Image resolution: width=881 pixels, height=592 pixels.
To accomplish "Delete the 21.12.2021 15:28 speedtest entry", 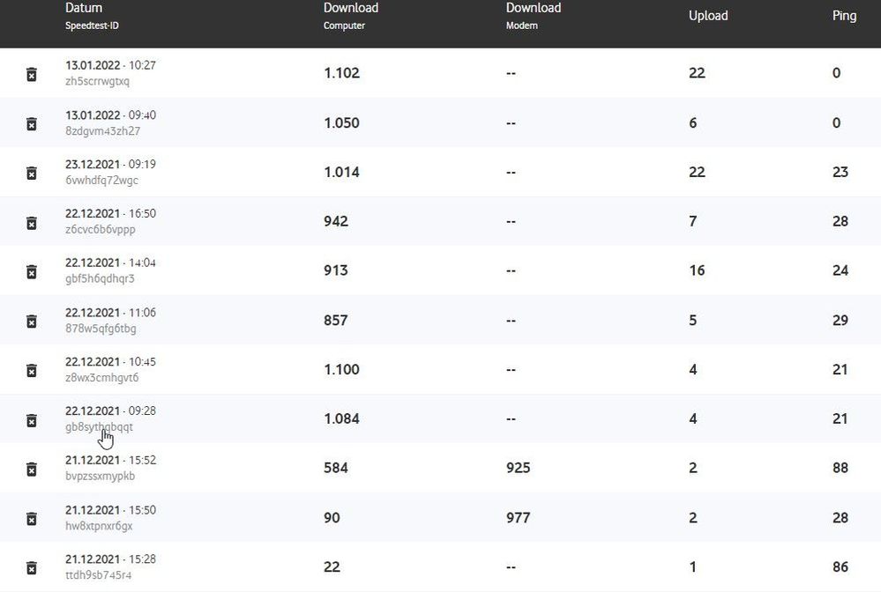I will point(31,567).
